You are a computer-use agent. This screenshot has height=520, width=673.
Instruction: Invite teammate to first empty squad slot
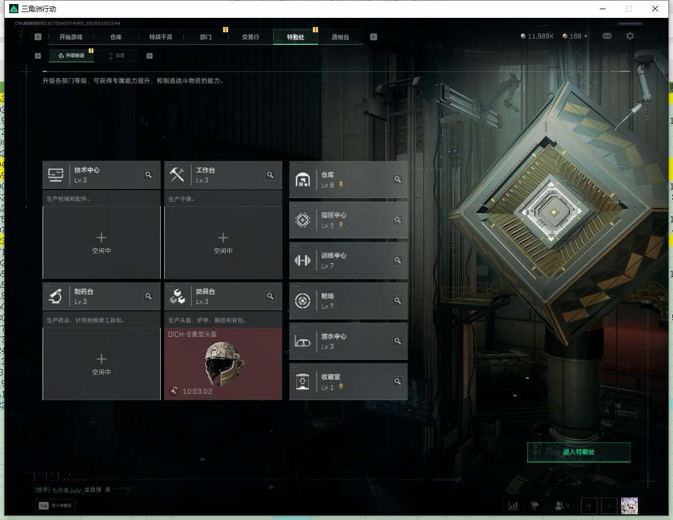coord(589,506)
